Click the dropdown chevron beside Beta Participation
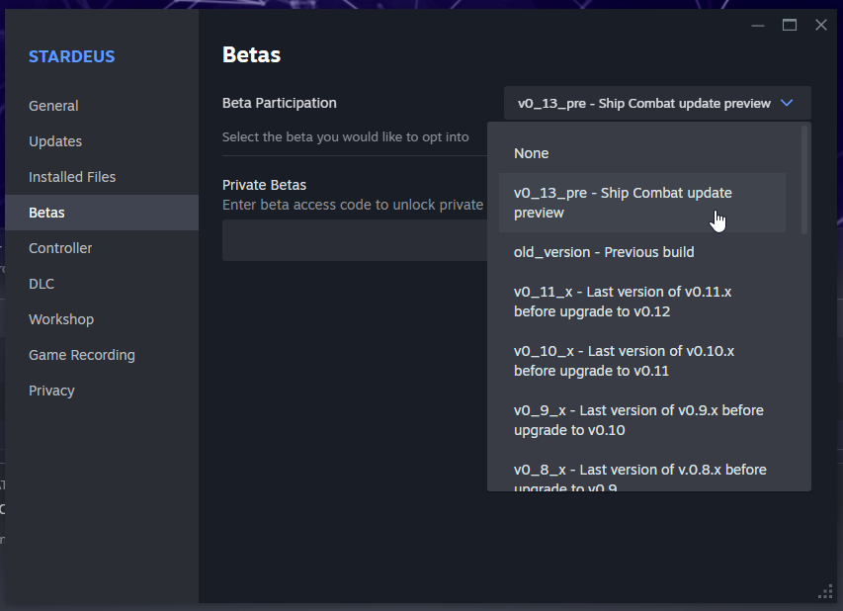The image size is (843, 611). 787,103
